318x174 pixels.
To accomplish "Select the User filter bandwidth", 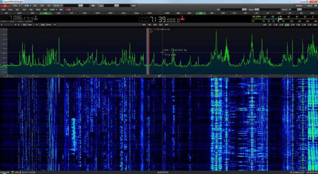I will (315, 25).
